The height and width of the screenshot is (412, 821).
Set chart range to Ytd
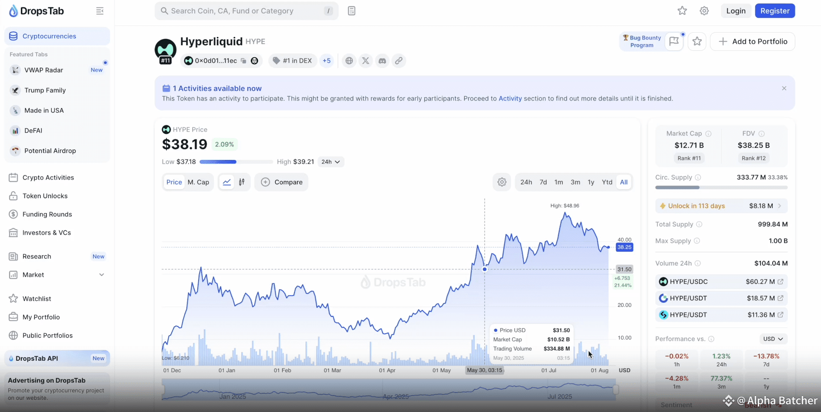pyautogui.click(x=607, y=182)
